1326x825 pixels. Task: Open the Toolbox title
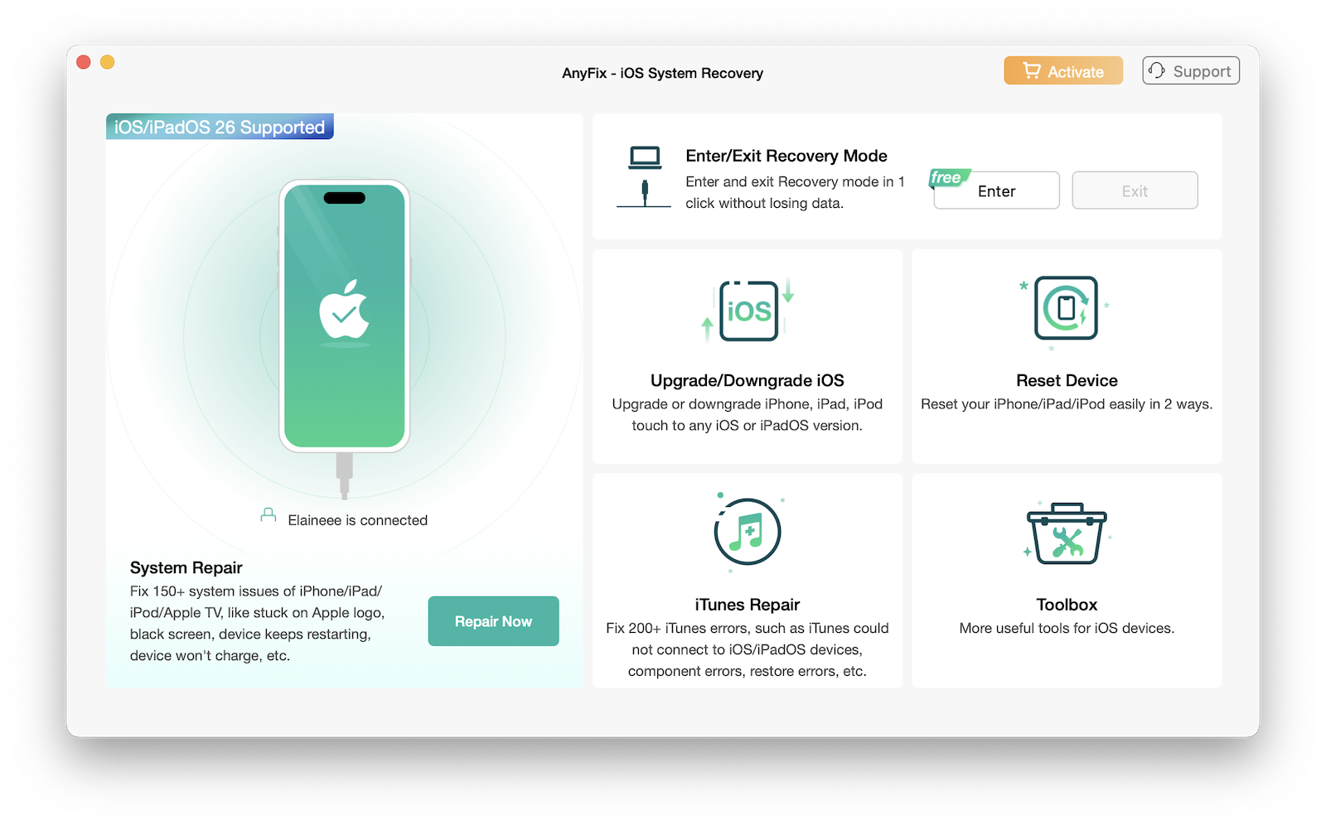coord(1067,605)
